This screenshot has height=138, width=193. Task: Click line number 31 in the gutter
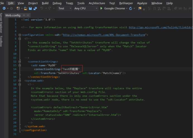[15, 134]
